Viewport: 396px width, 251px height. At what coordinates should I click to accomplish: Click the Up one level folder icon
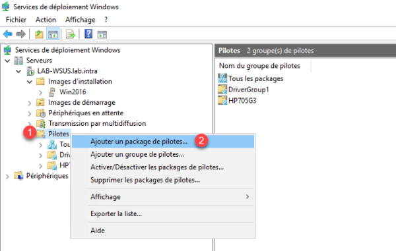tap(39, 34)
